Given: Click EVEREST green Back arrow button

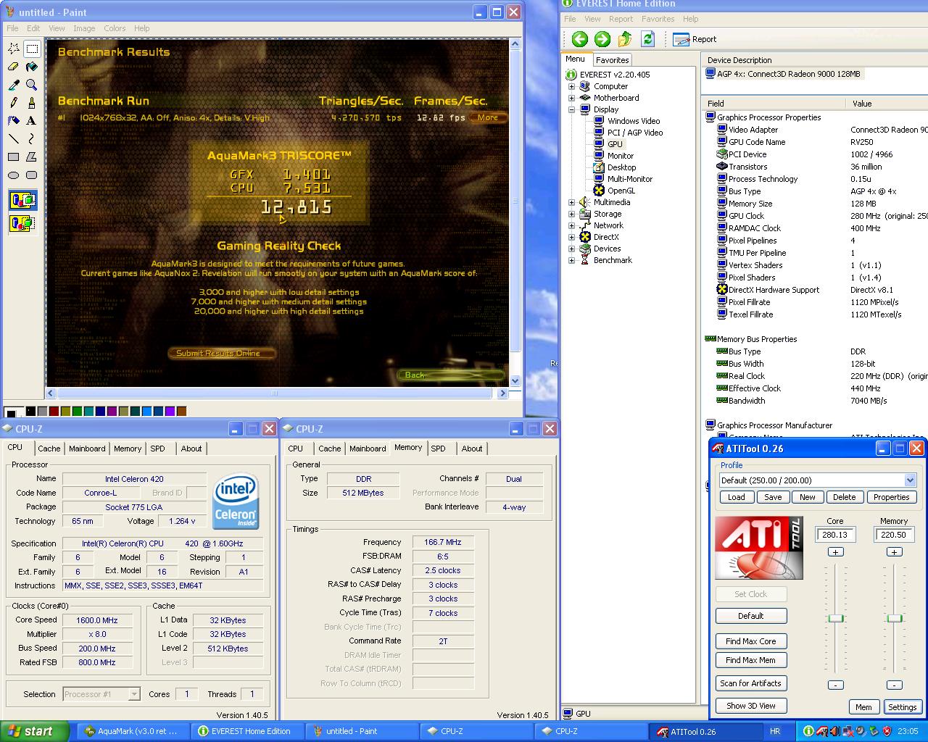Looking at the screenshot, I should click(579, 39).
